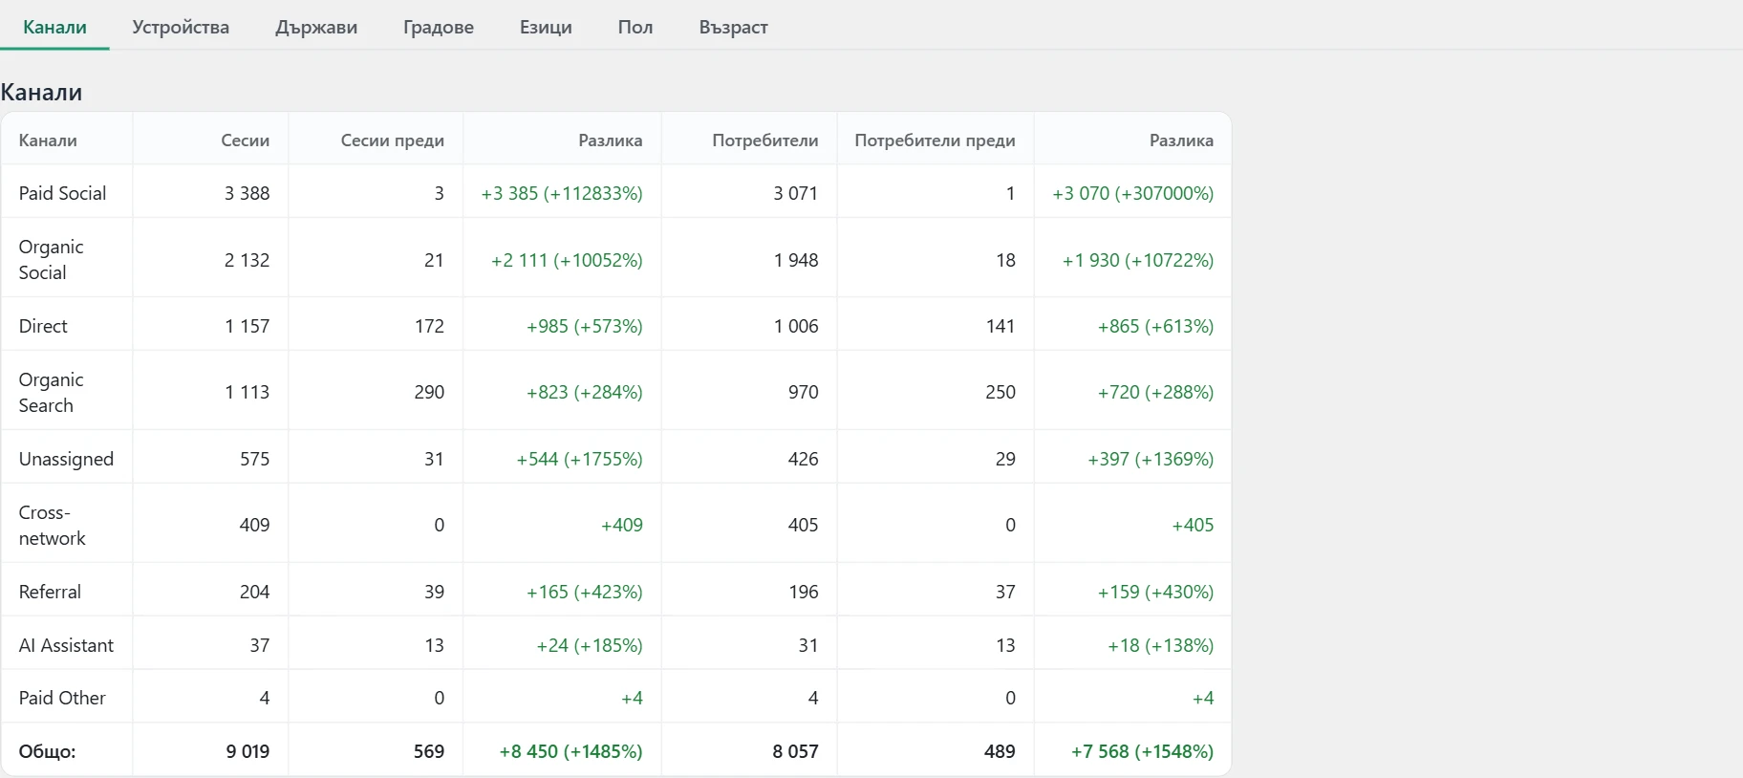Click the +544 (+1755%) difference value
The image size is (1743, 778).
pyautogui.click(x=579, y=459)
